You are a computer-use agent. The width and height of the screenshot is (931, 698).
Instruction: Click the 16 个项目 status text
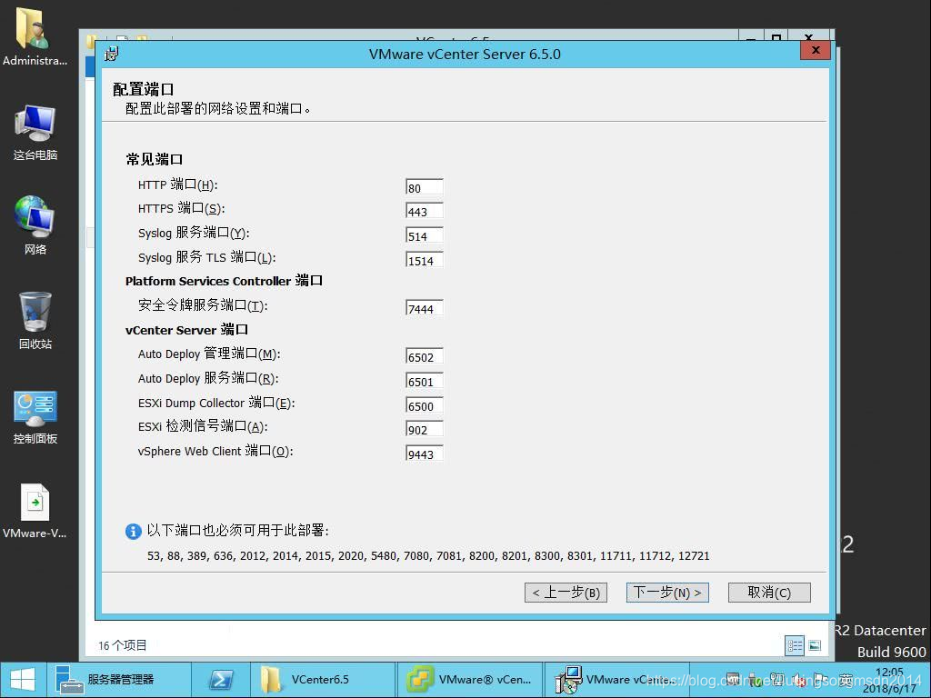coord(123,645)
